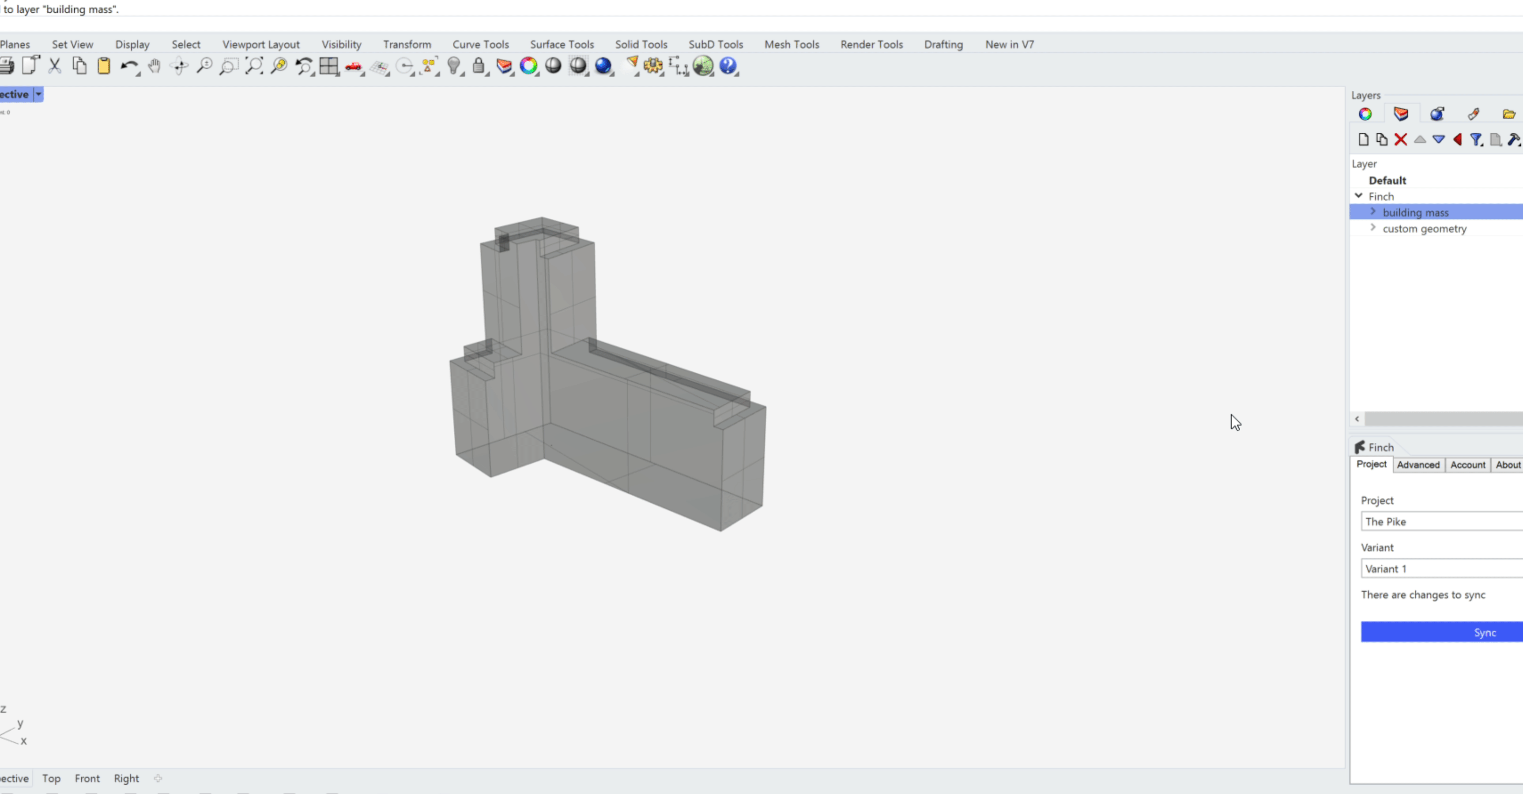
Task: Expand the building mass layer
Action: coord(1373,211)
